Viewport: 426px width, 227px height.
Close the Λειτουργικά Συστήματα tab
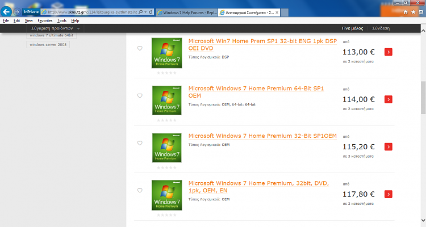point(277,12)
